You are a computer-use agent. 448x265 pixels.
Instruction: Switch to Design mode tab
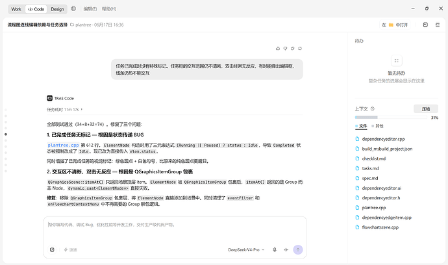pos(57,9)
